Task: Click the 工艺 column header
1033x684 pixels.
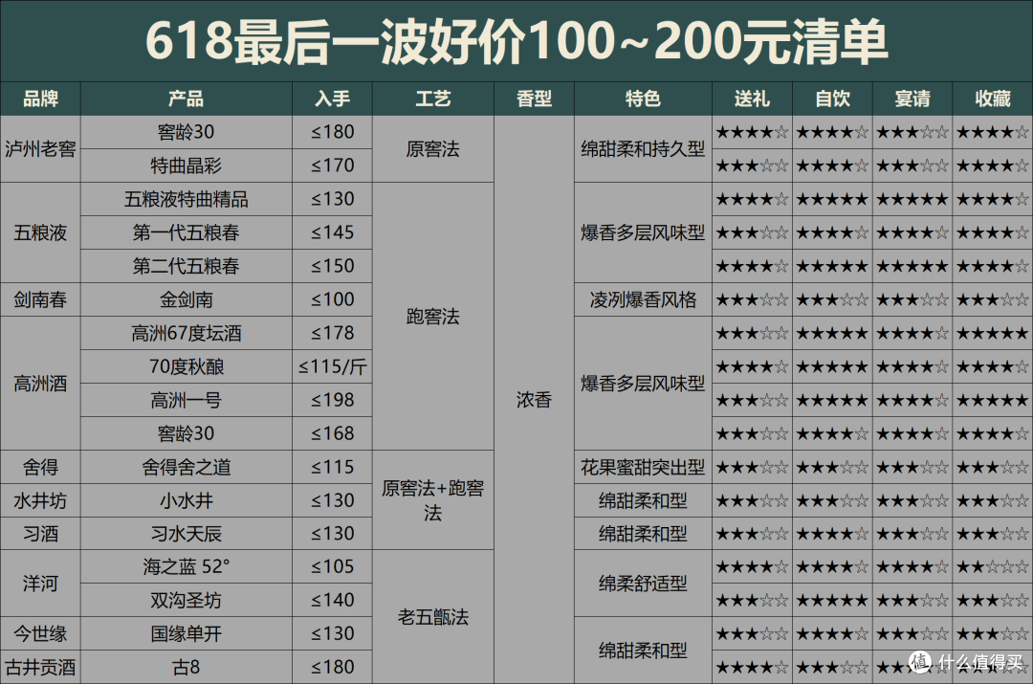Action: [433, 99]
